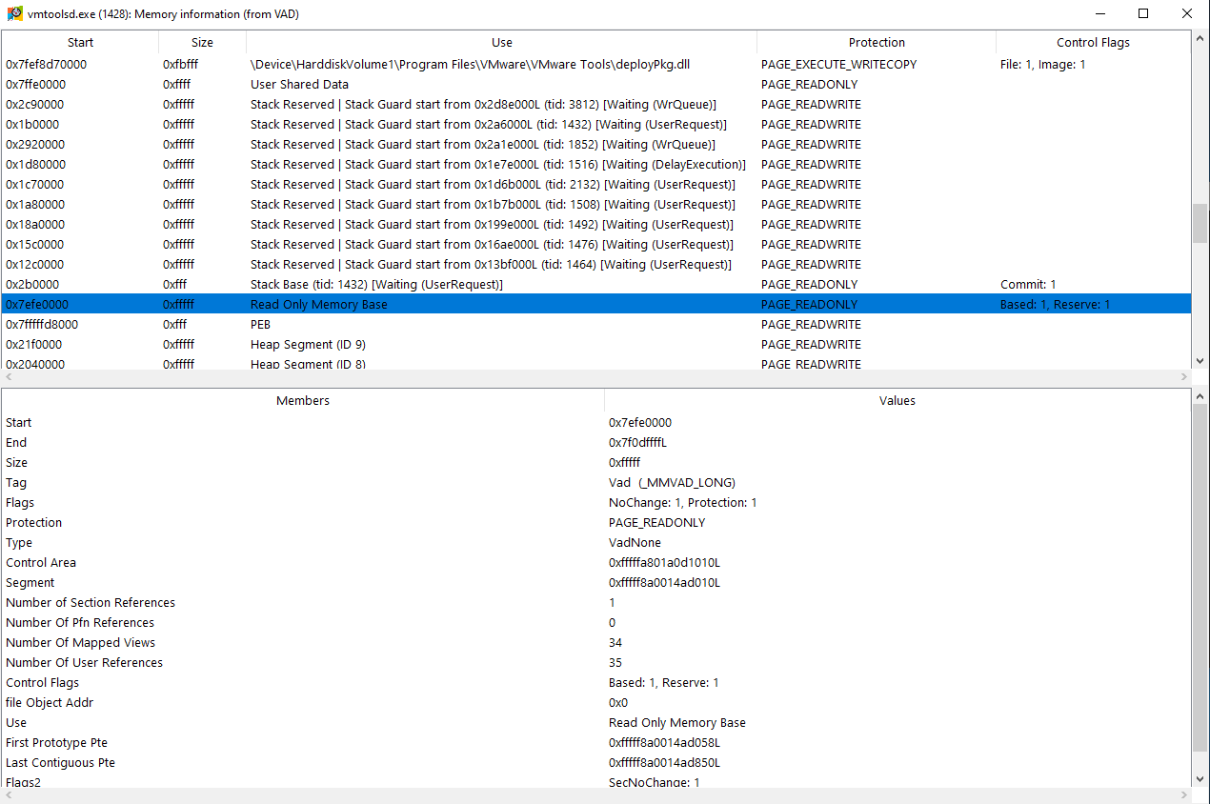Select stack row with tid 1476

pyautogui.click(x=595, y=245)
